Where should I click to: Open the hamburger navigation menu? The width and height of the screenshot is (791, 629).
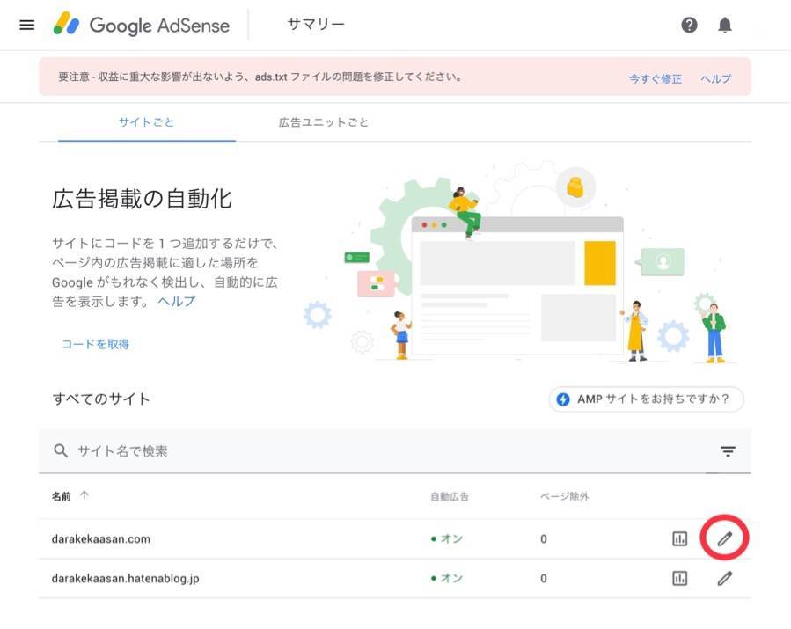[26, 25]
